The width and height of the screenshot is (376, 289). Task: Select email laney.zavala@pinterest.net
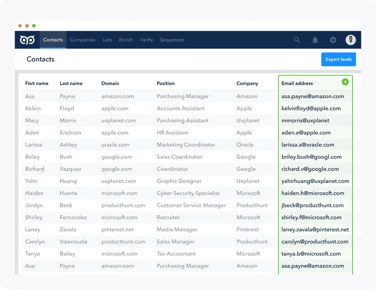coord(315,229)
